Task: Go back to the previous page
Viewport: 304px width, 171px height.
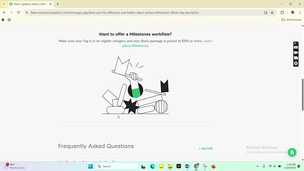Action: (4, 12)
